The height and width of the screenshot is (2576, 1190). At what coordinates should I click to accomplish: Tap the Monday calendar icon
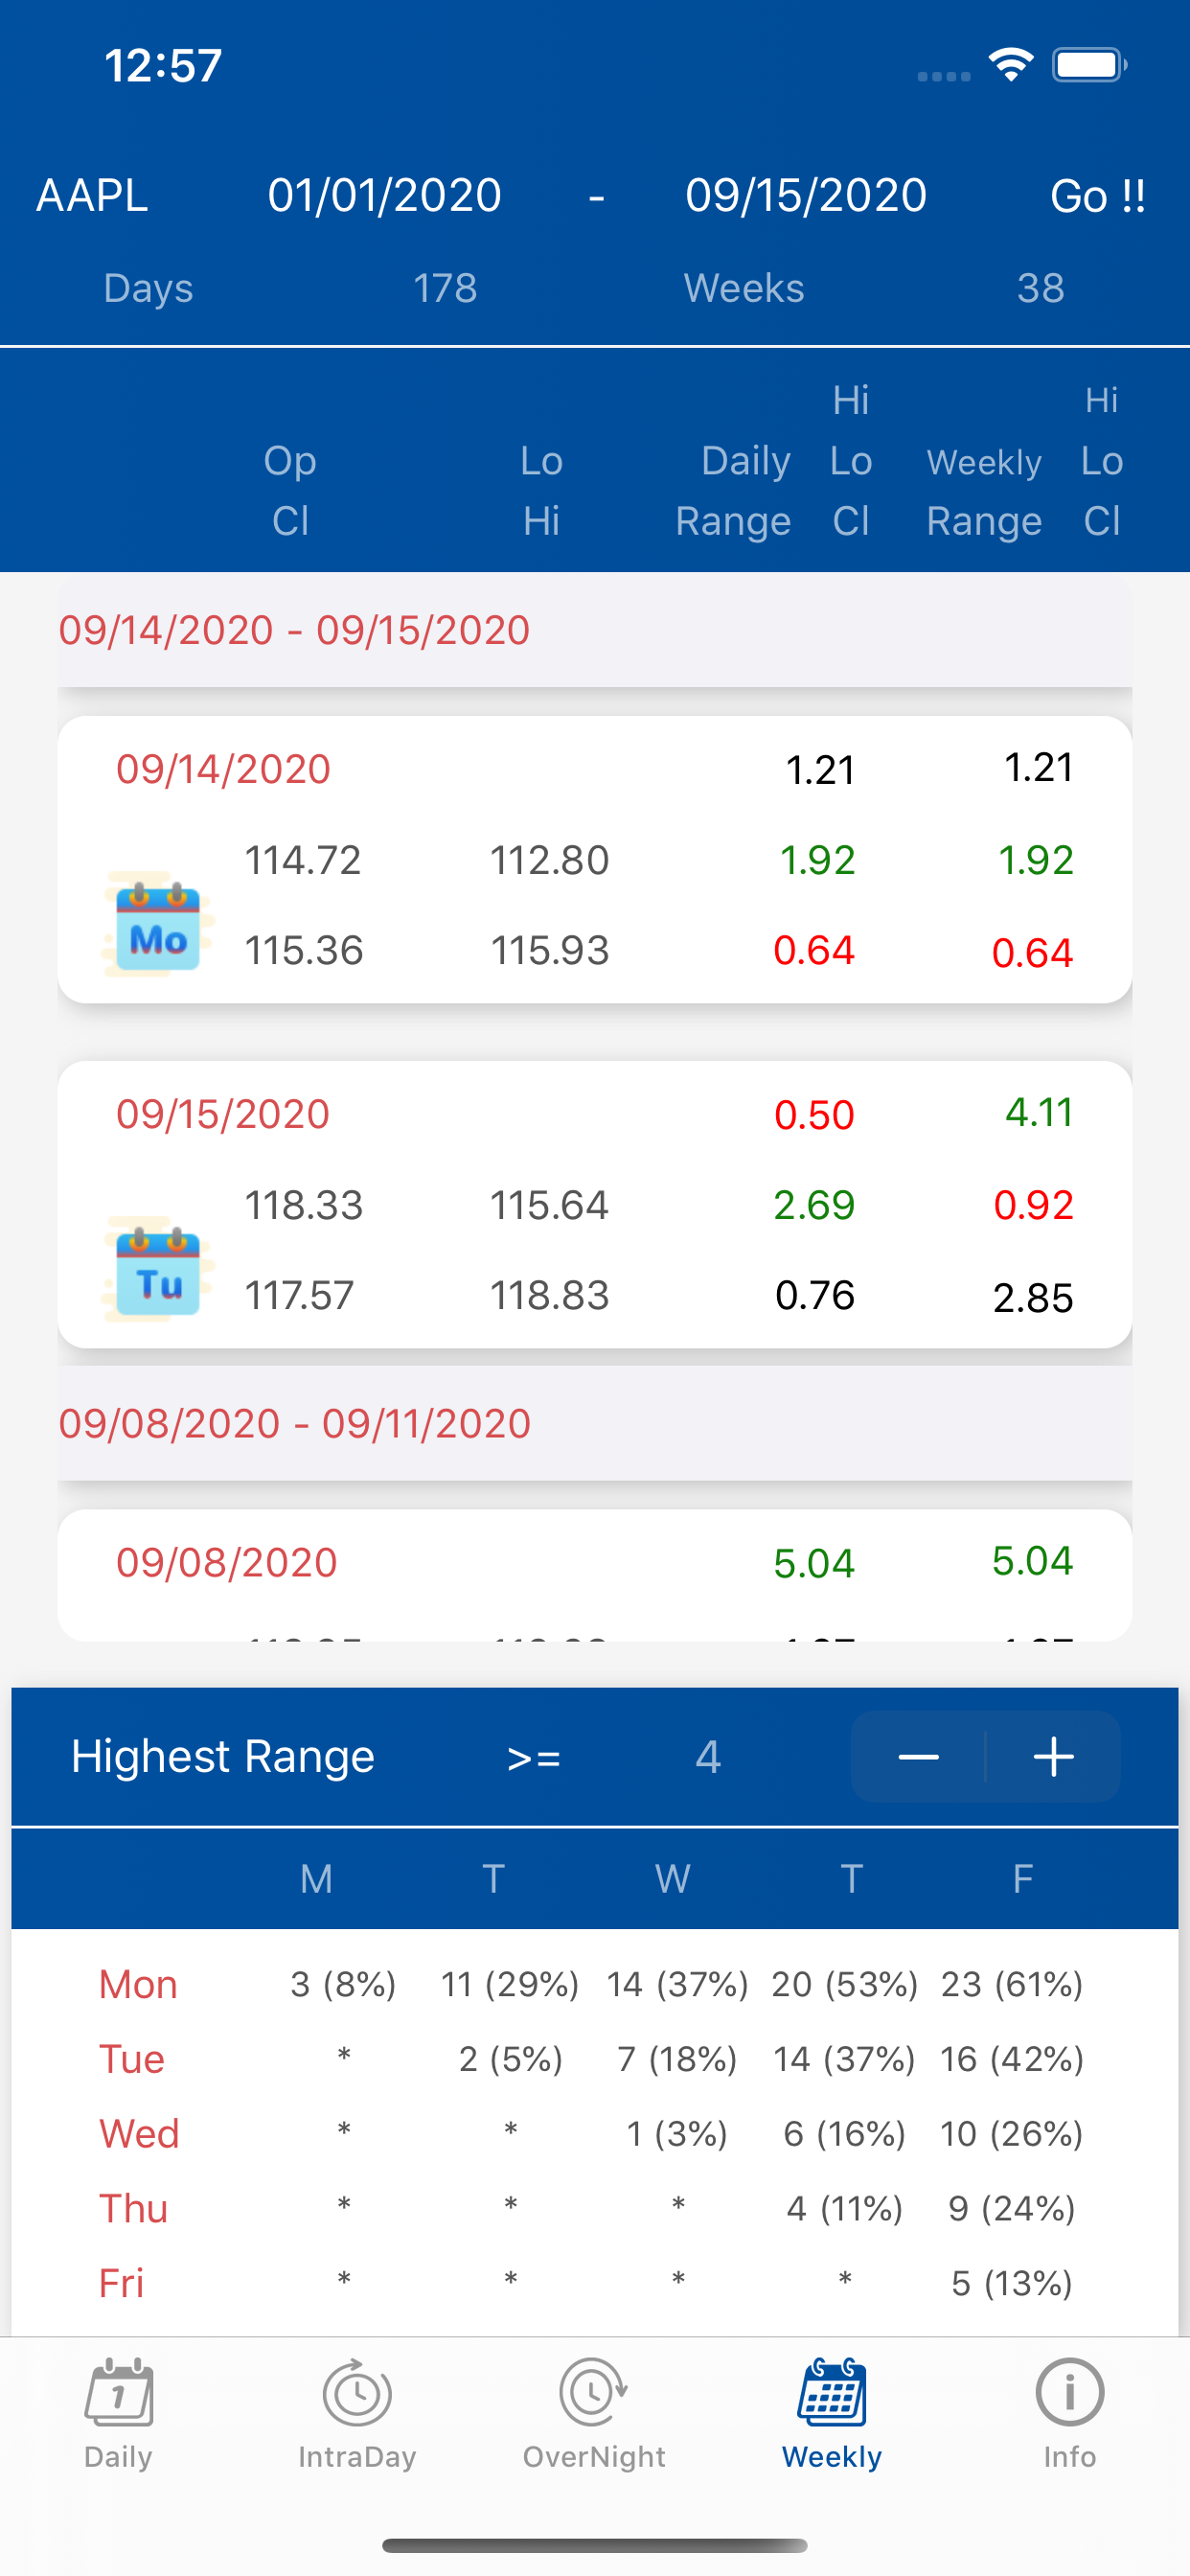[x=158, y=924]
